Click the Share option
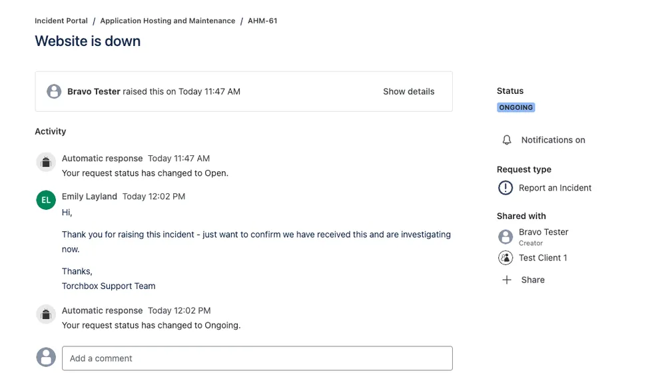The image size is (666, 389). tap(531, 280)
